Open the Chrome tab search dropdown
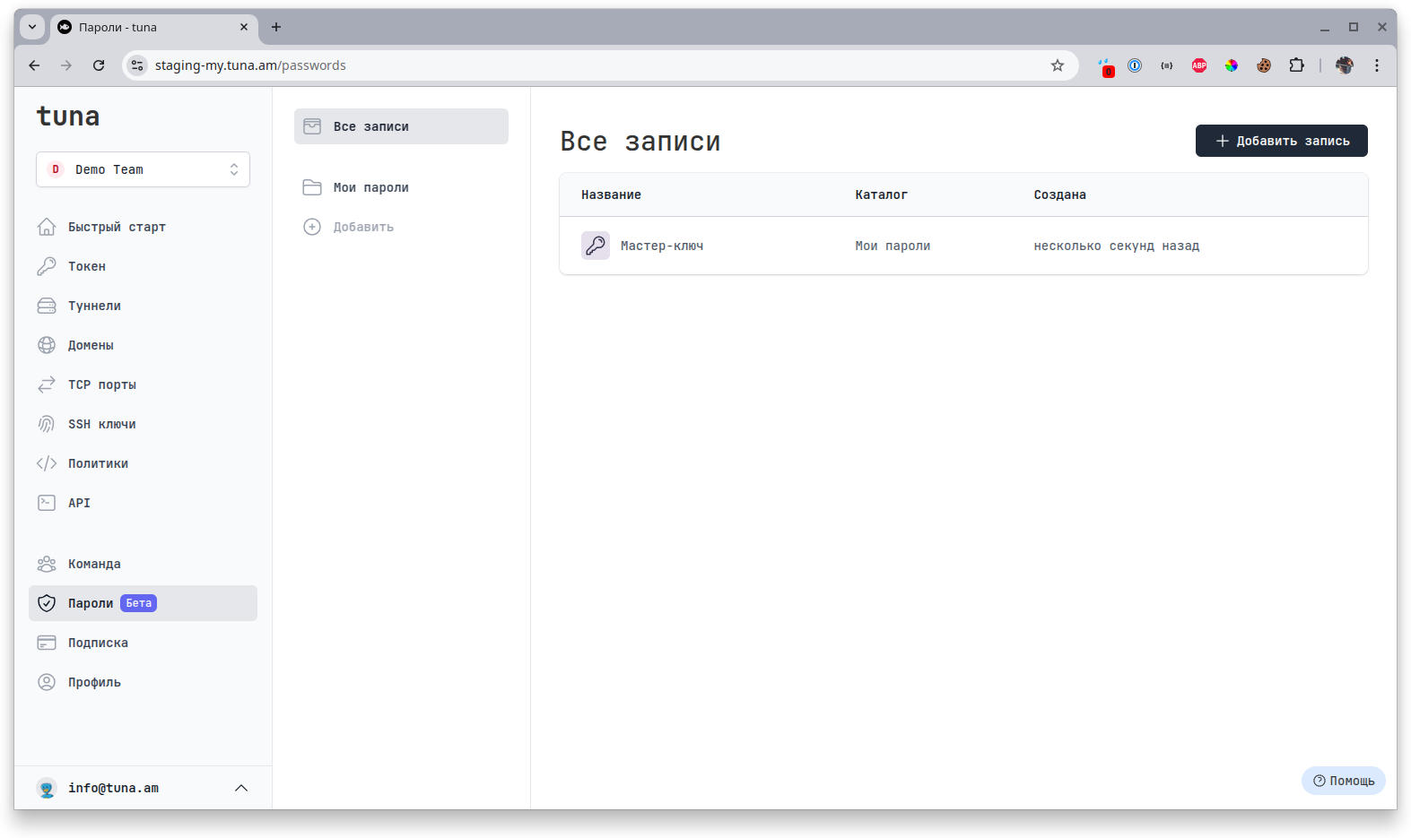This screenshot has width=1411, height=838. point(32,27)
